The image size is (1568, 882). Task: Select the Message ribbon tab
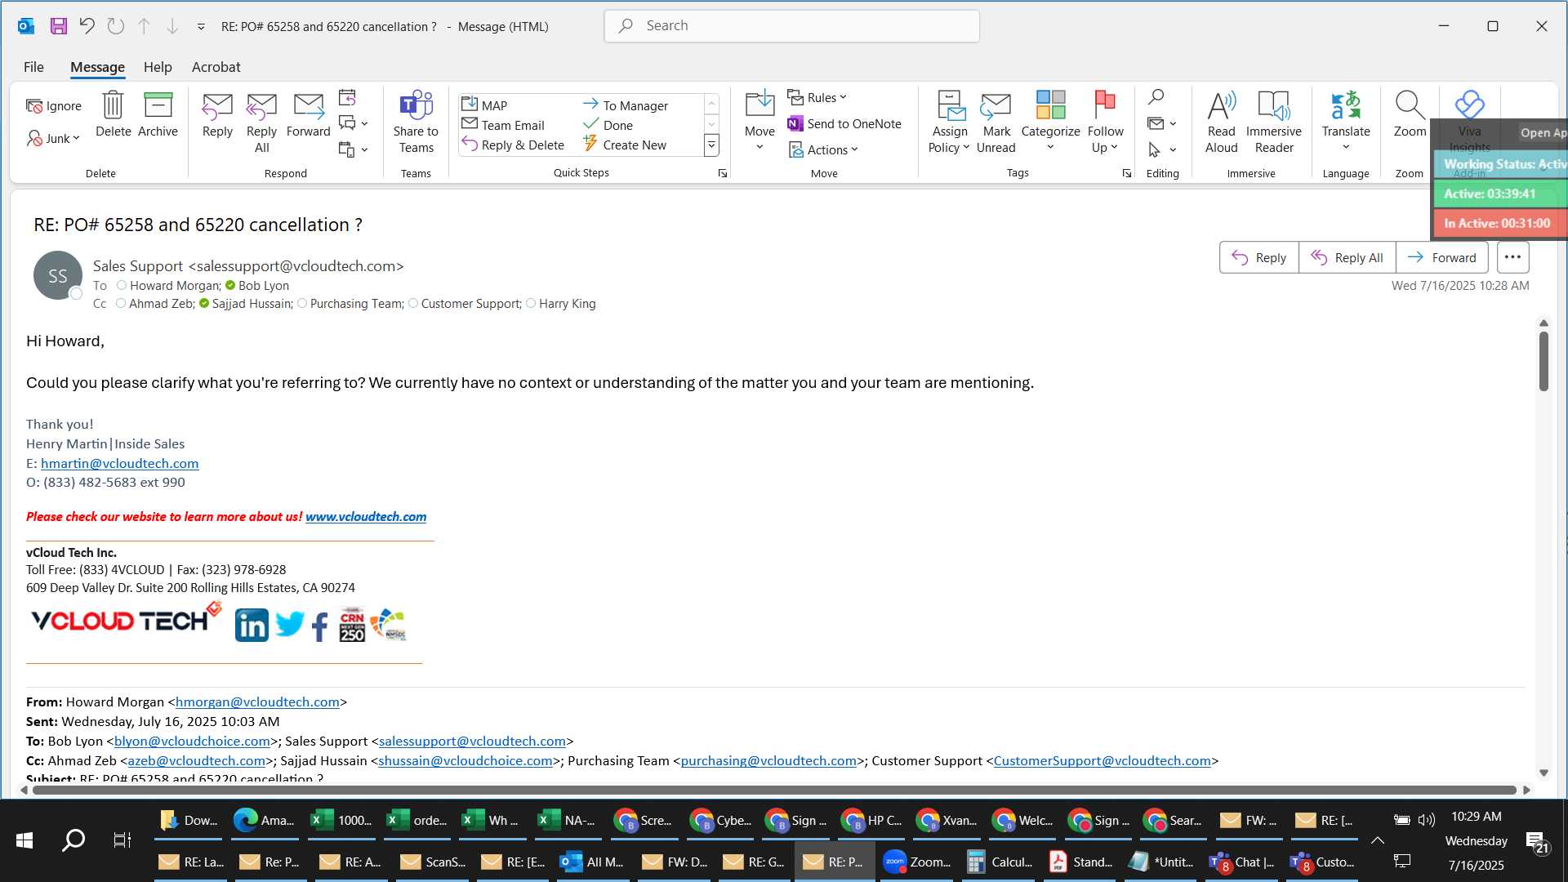coord(97,67)
